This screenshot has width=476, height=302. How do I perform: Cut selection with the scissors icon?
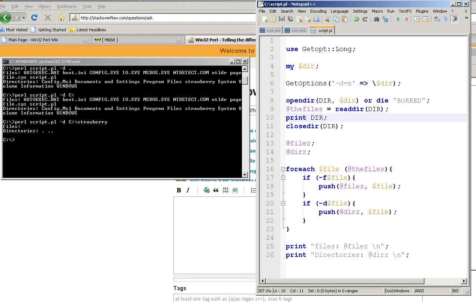(x=327, y=19)
